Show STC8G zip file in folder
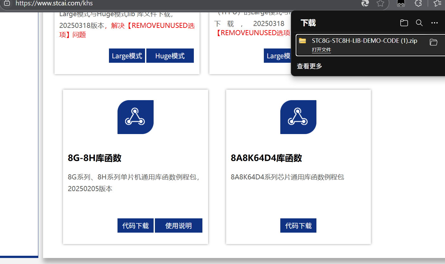 (x=434, y=42)
